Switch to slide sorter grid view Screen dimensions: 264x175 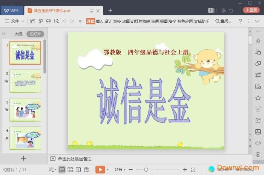point(70,170)
